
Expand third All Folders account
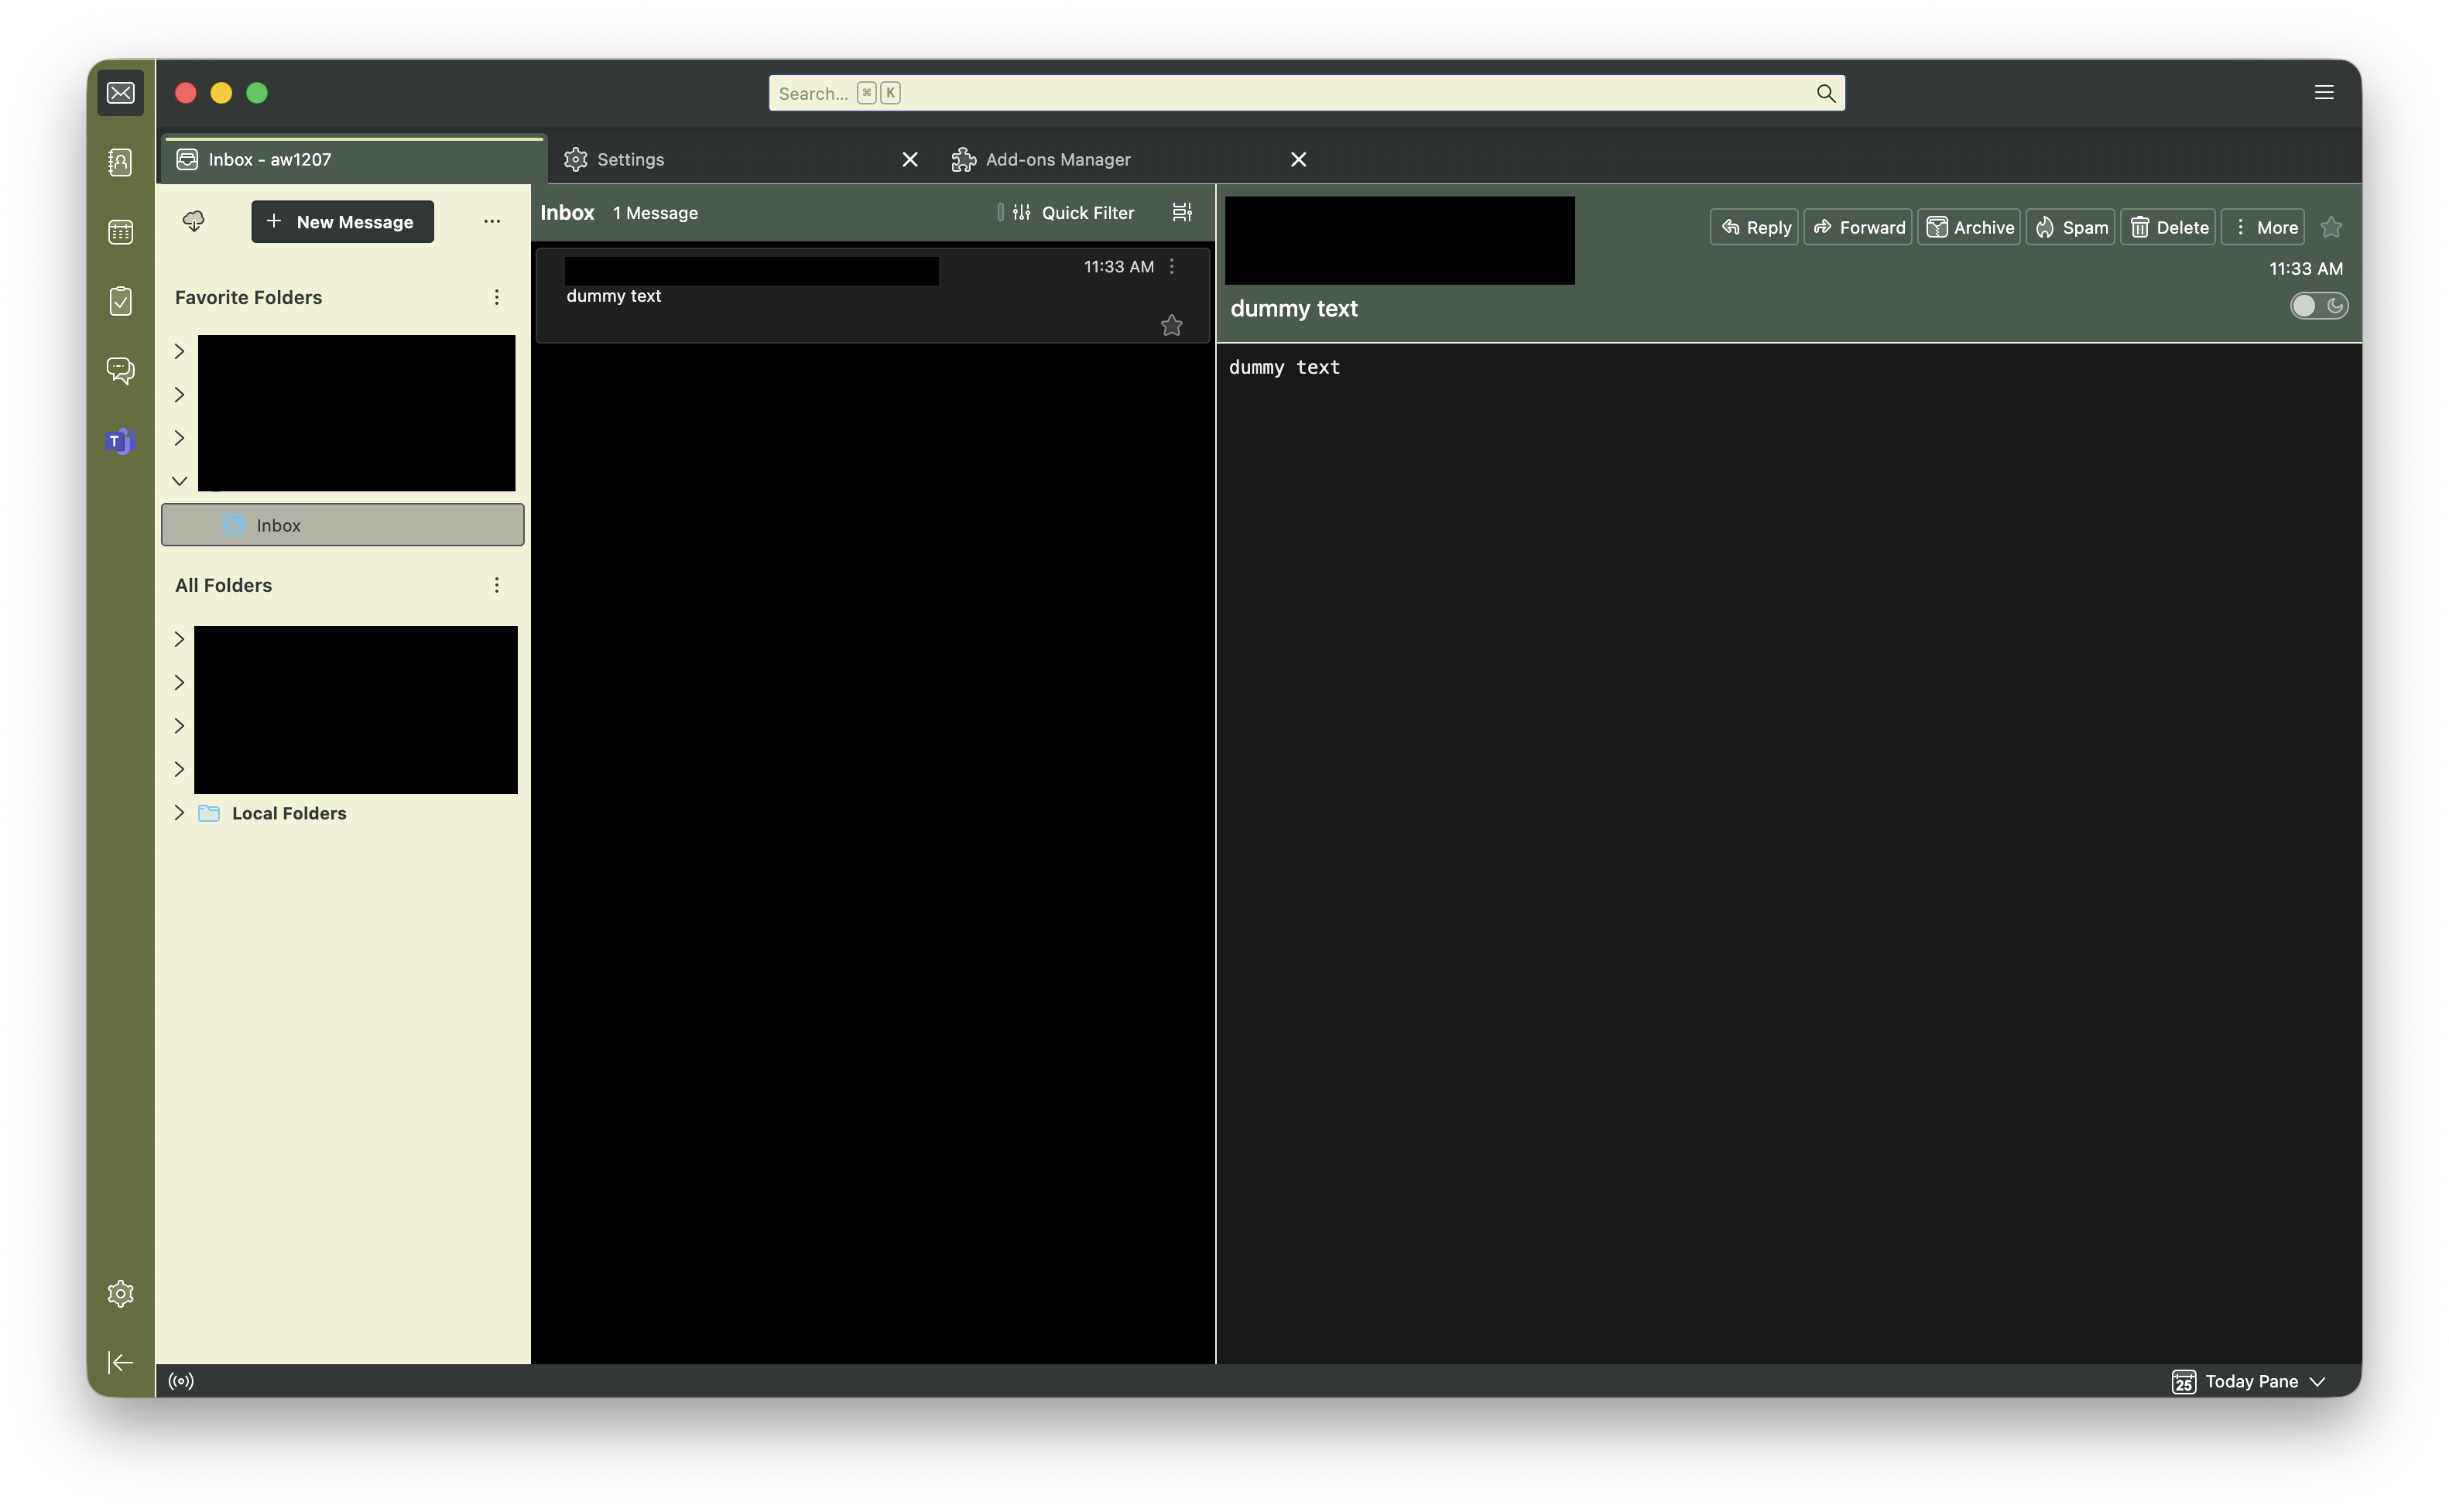[179, 726]
